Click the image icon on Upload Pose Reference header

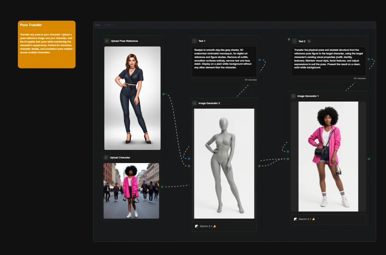[x=107, y=41]
